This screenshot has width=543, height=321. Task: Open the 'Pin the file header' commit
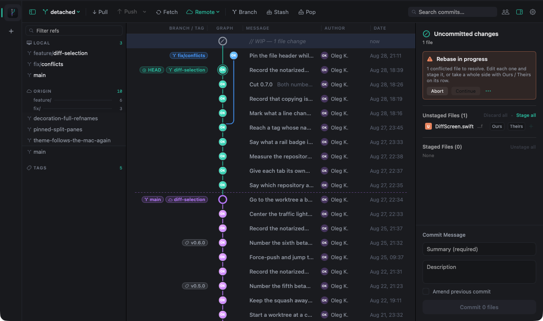271,55
